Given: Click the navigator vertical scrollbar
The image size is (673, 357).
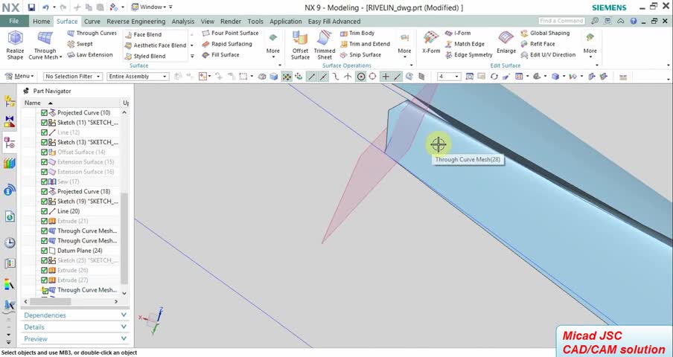Looking at the screenshot, I should [124, 238].
